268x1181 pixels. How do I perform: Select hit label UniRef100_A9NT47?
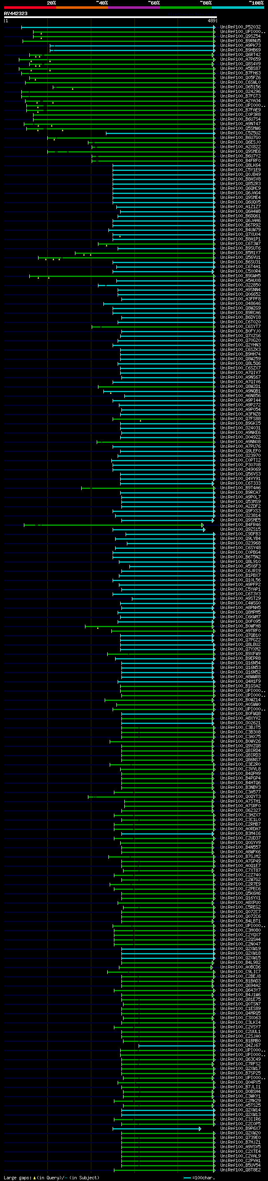pos(240,124)
